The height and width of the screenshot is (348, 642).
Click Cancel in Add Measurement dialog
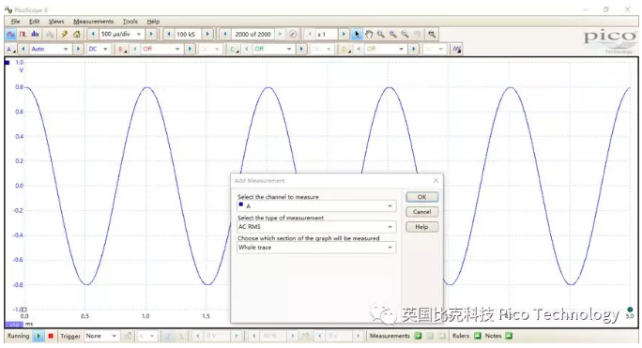click(x=421, y=212)
